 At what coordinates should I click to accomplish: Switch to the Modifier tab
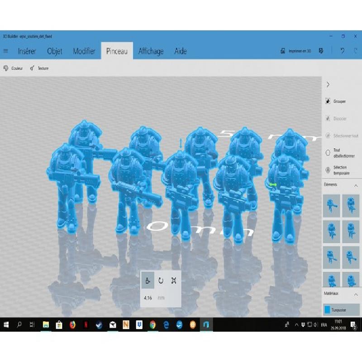[84, 51]
